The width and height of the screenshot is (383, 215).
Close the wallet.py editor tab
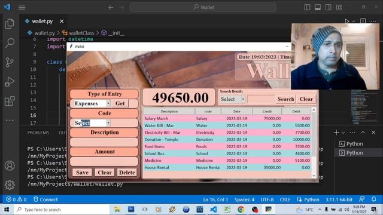click(x=62, y=21)
